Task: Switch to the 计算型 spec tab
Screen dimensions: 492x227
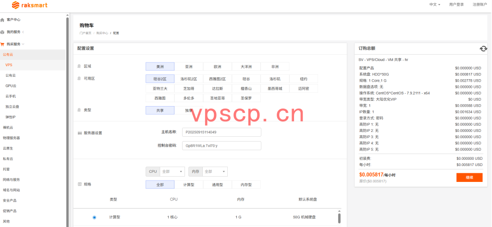Action: click(189, 185)
